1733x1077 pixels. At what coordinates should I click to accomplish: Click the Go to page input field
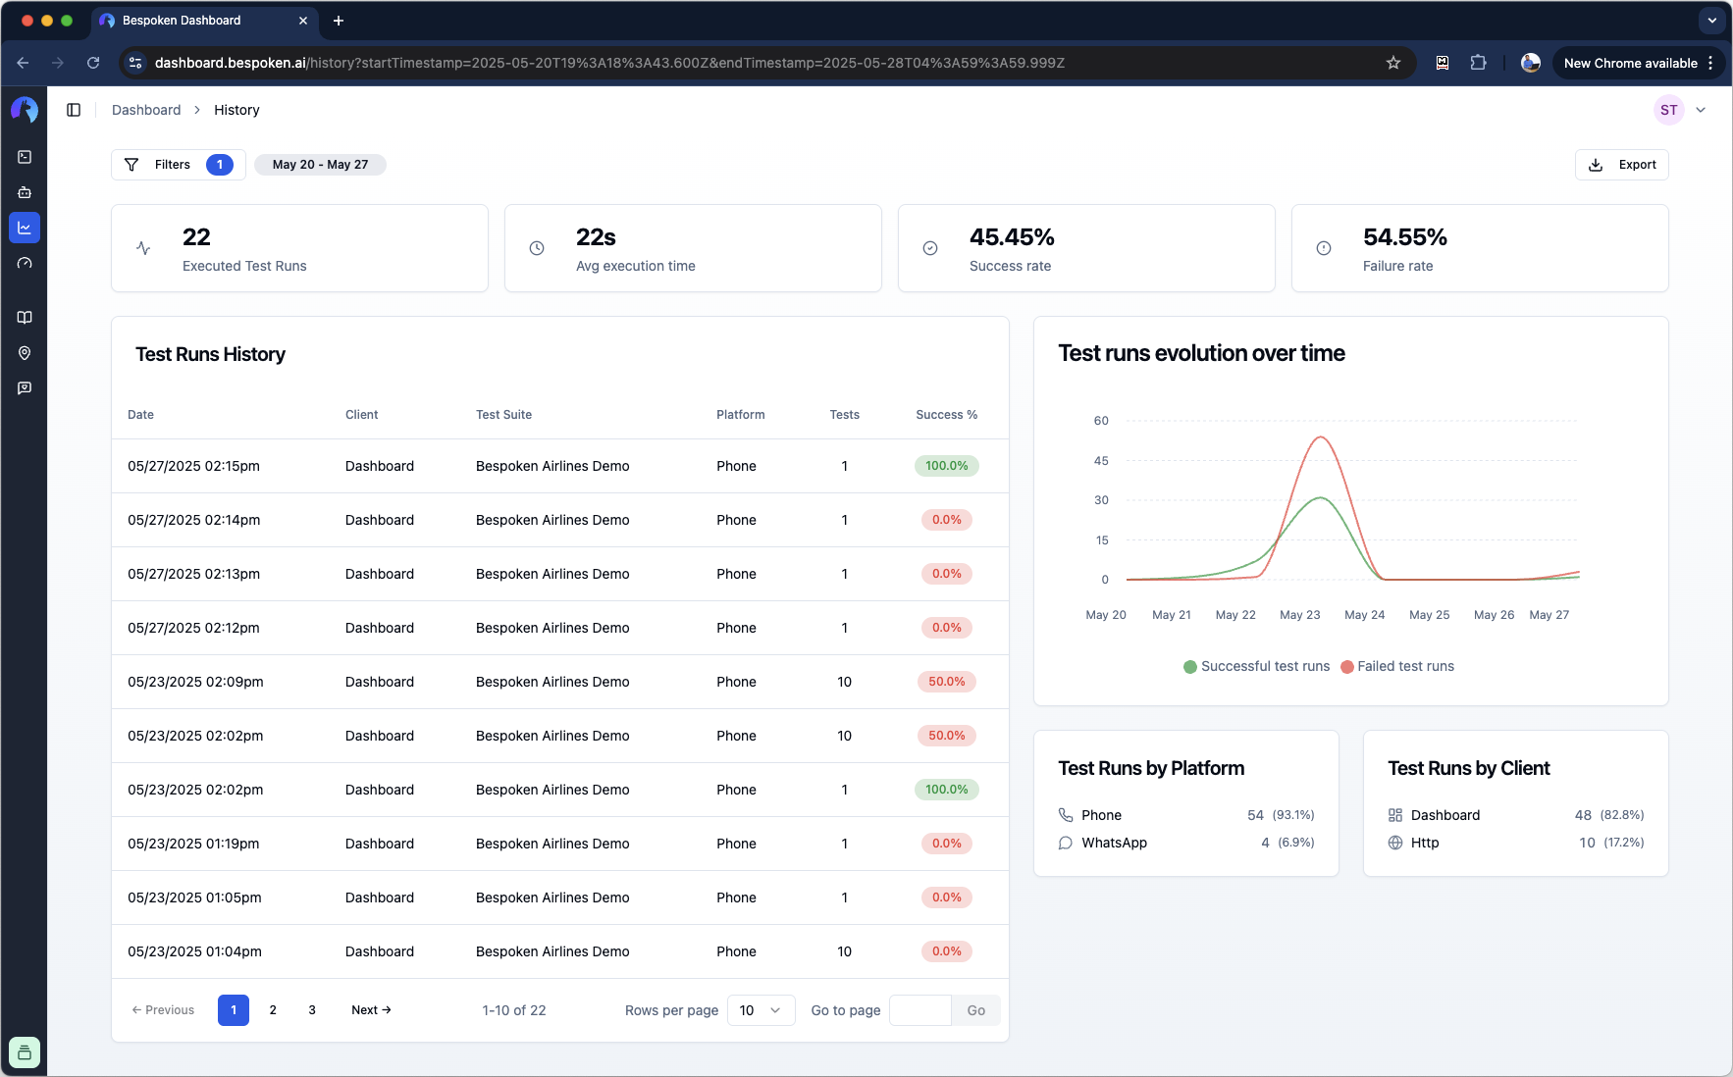919,1010
